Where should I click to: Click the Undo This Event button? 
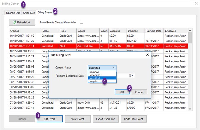click(134, 119)
